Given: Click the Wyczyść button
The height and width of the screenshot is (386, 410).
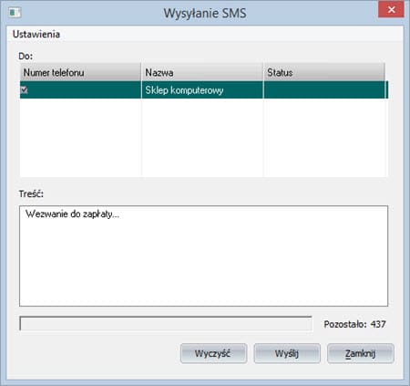Looking at the screenshot, I should 213,353.
